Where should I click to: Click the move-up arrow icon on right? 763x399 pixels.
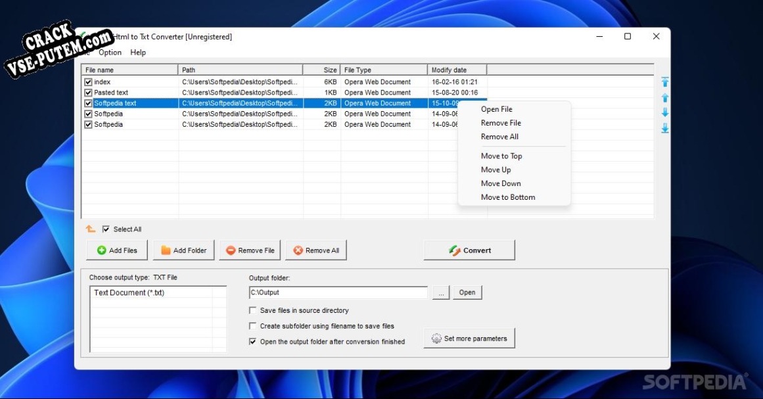[664, 98]
